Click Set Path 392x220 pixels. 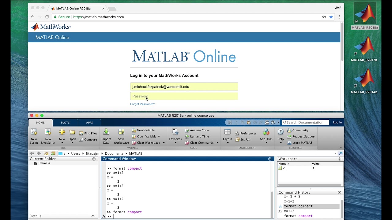pos(243,139)
